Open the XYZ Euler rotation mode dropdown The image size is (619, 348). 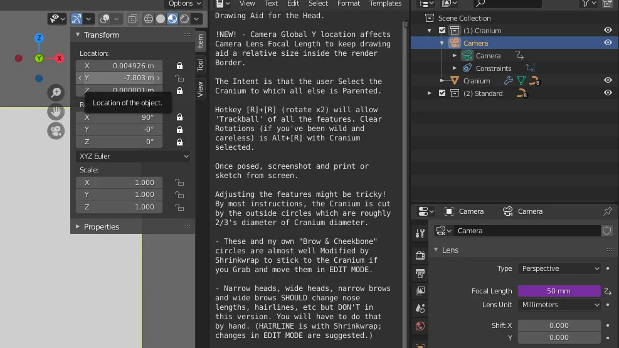click(134, 156)
